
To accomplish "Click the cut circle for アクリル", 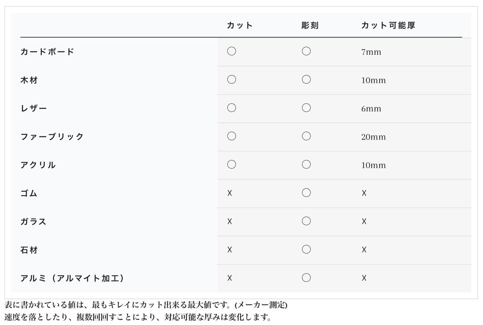I will [x=231, y=164].
